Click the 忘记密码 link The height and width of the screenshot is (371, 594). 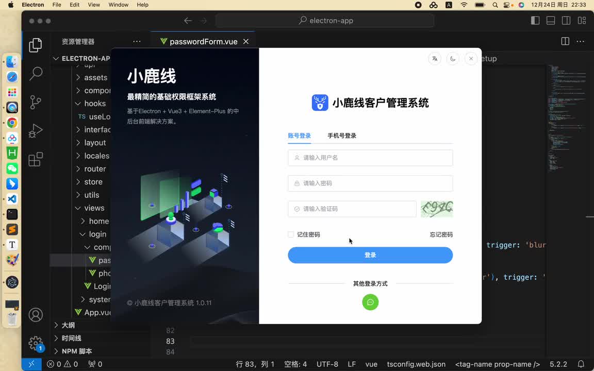click(441, 234)
